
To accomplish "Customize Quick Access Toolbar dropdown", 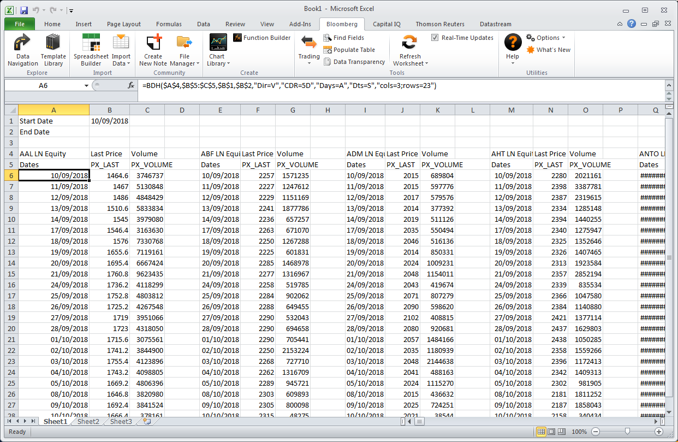I will [x=72, y=10].
